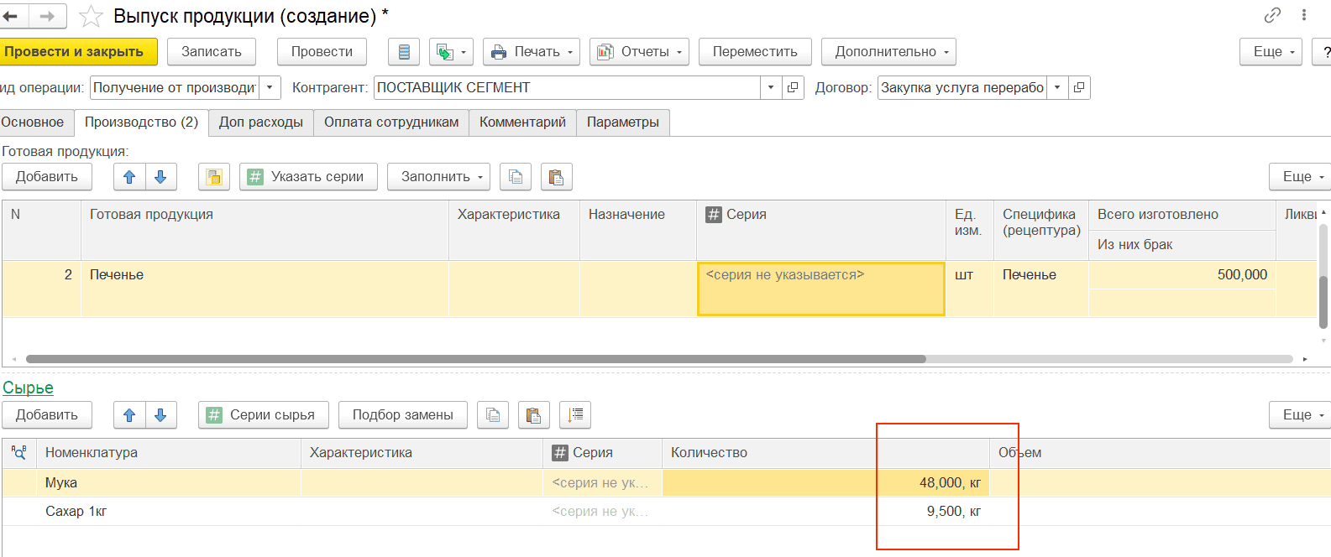
Task: Move finished product row up
Action: click(129, 177)
